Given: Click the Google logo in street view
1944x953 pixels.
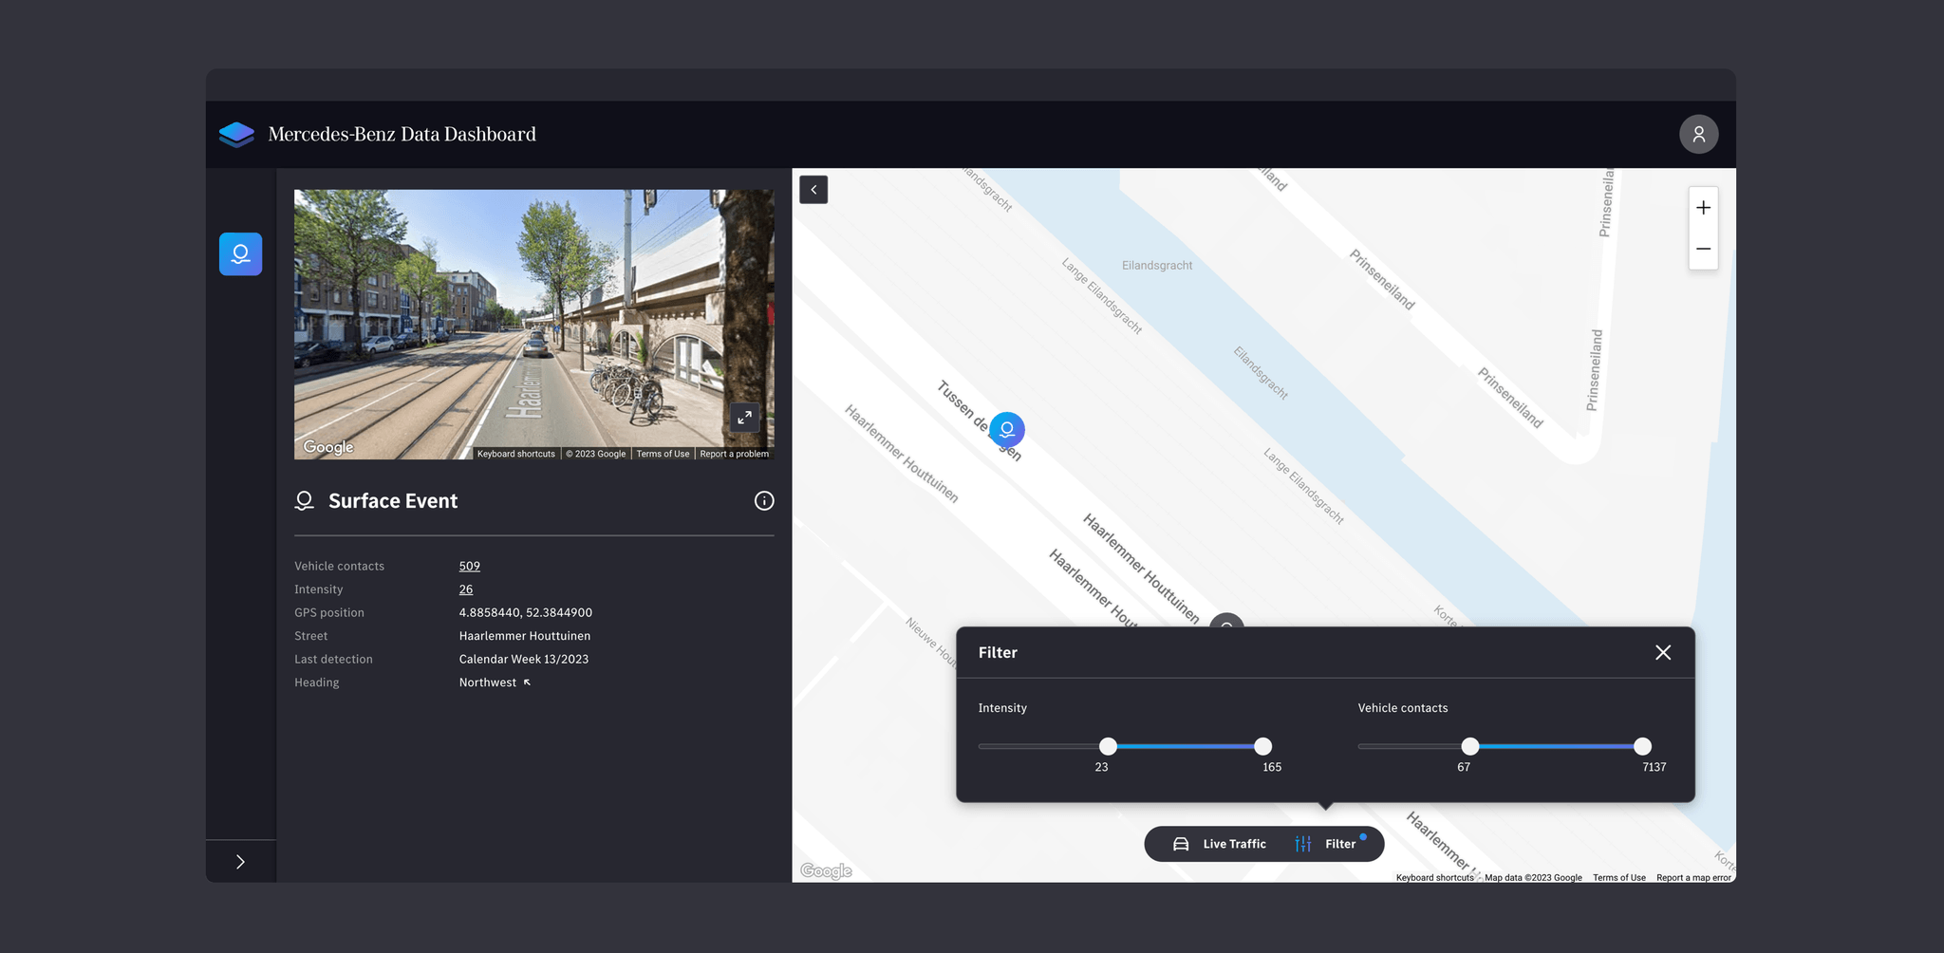Looking at the screenshot, I should (328, 447).
